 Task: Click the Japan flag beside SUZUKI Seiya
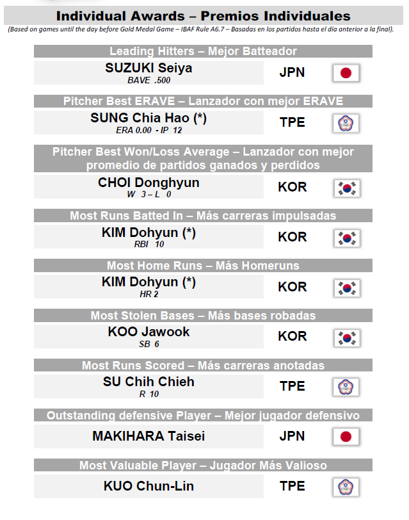pyautogui.click(x=346, y=73)
